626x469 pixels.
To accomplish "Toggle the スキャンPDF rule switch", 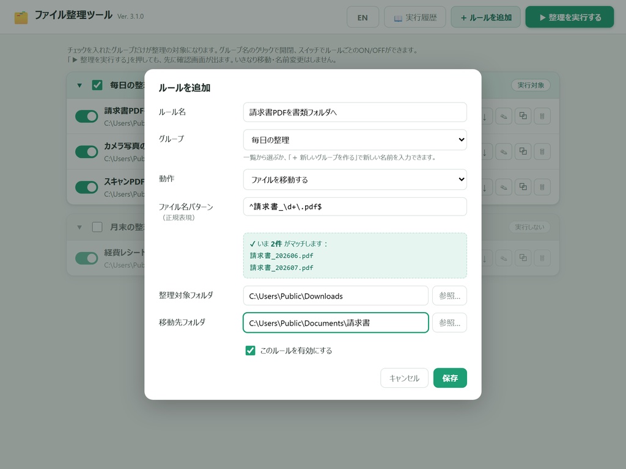I will (87, 187).
